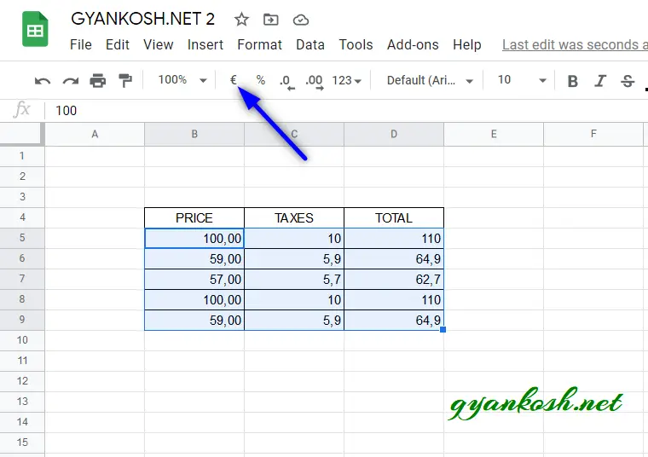This screenshot has height=457, width=648.
Task: Click the PRICE header cell
Action: point(194,217)
